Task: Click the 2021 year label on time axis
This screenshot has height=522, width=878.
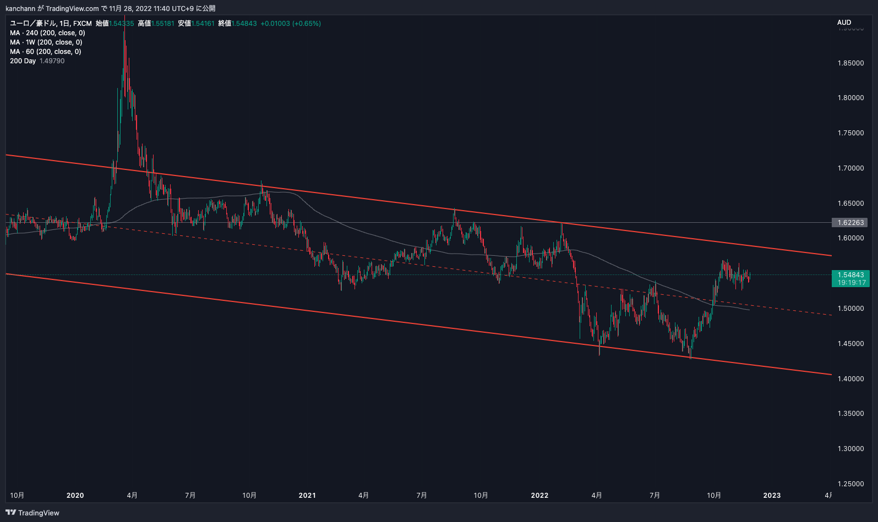Action: [x=307, y=496]
